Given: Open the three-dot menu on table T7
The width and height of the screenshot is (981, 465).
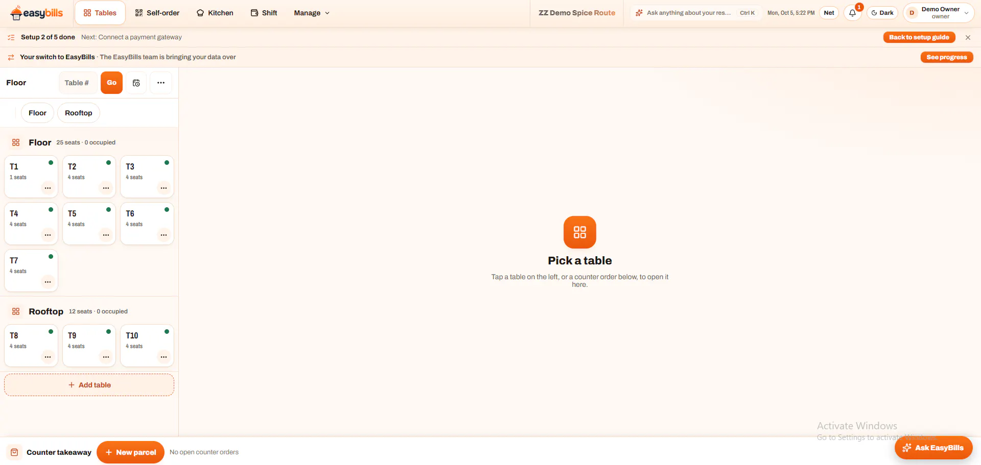Looking at the screenshot, I should pyautogui.click(x=48, y=282).
